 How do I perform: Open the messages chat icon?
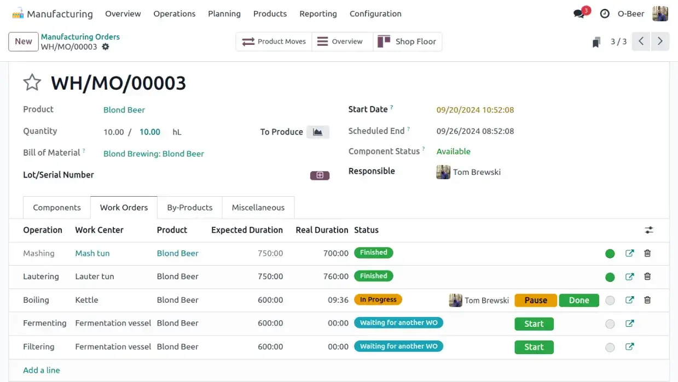click(x=579, y=14)
